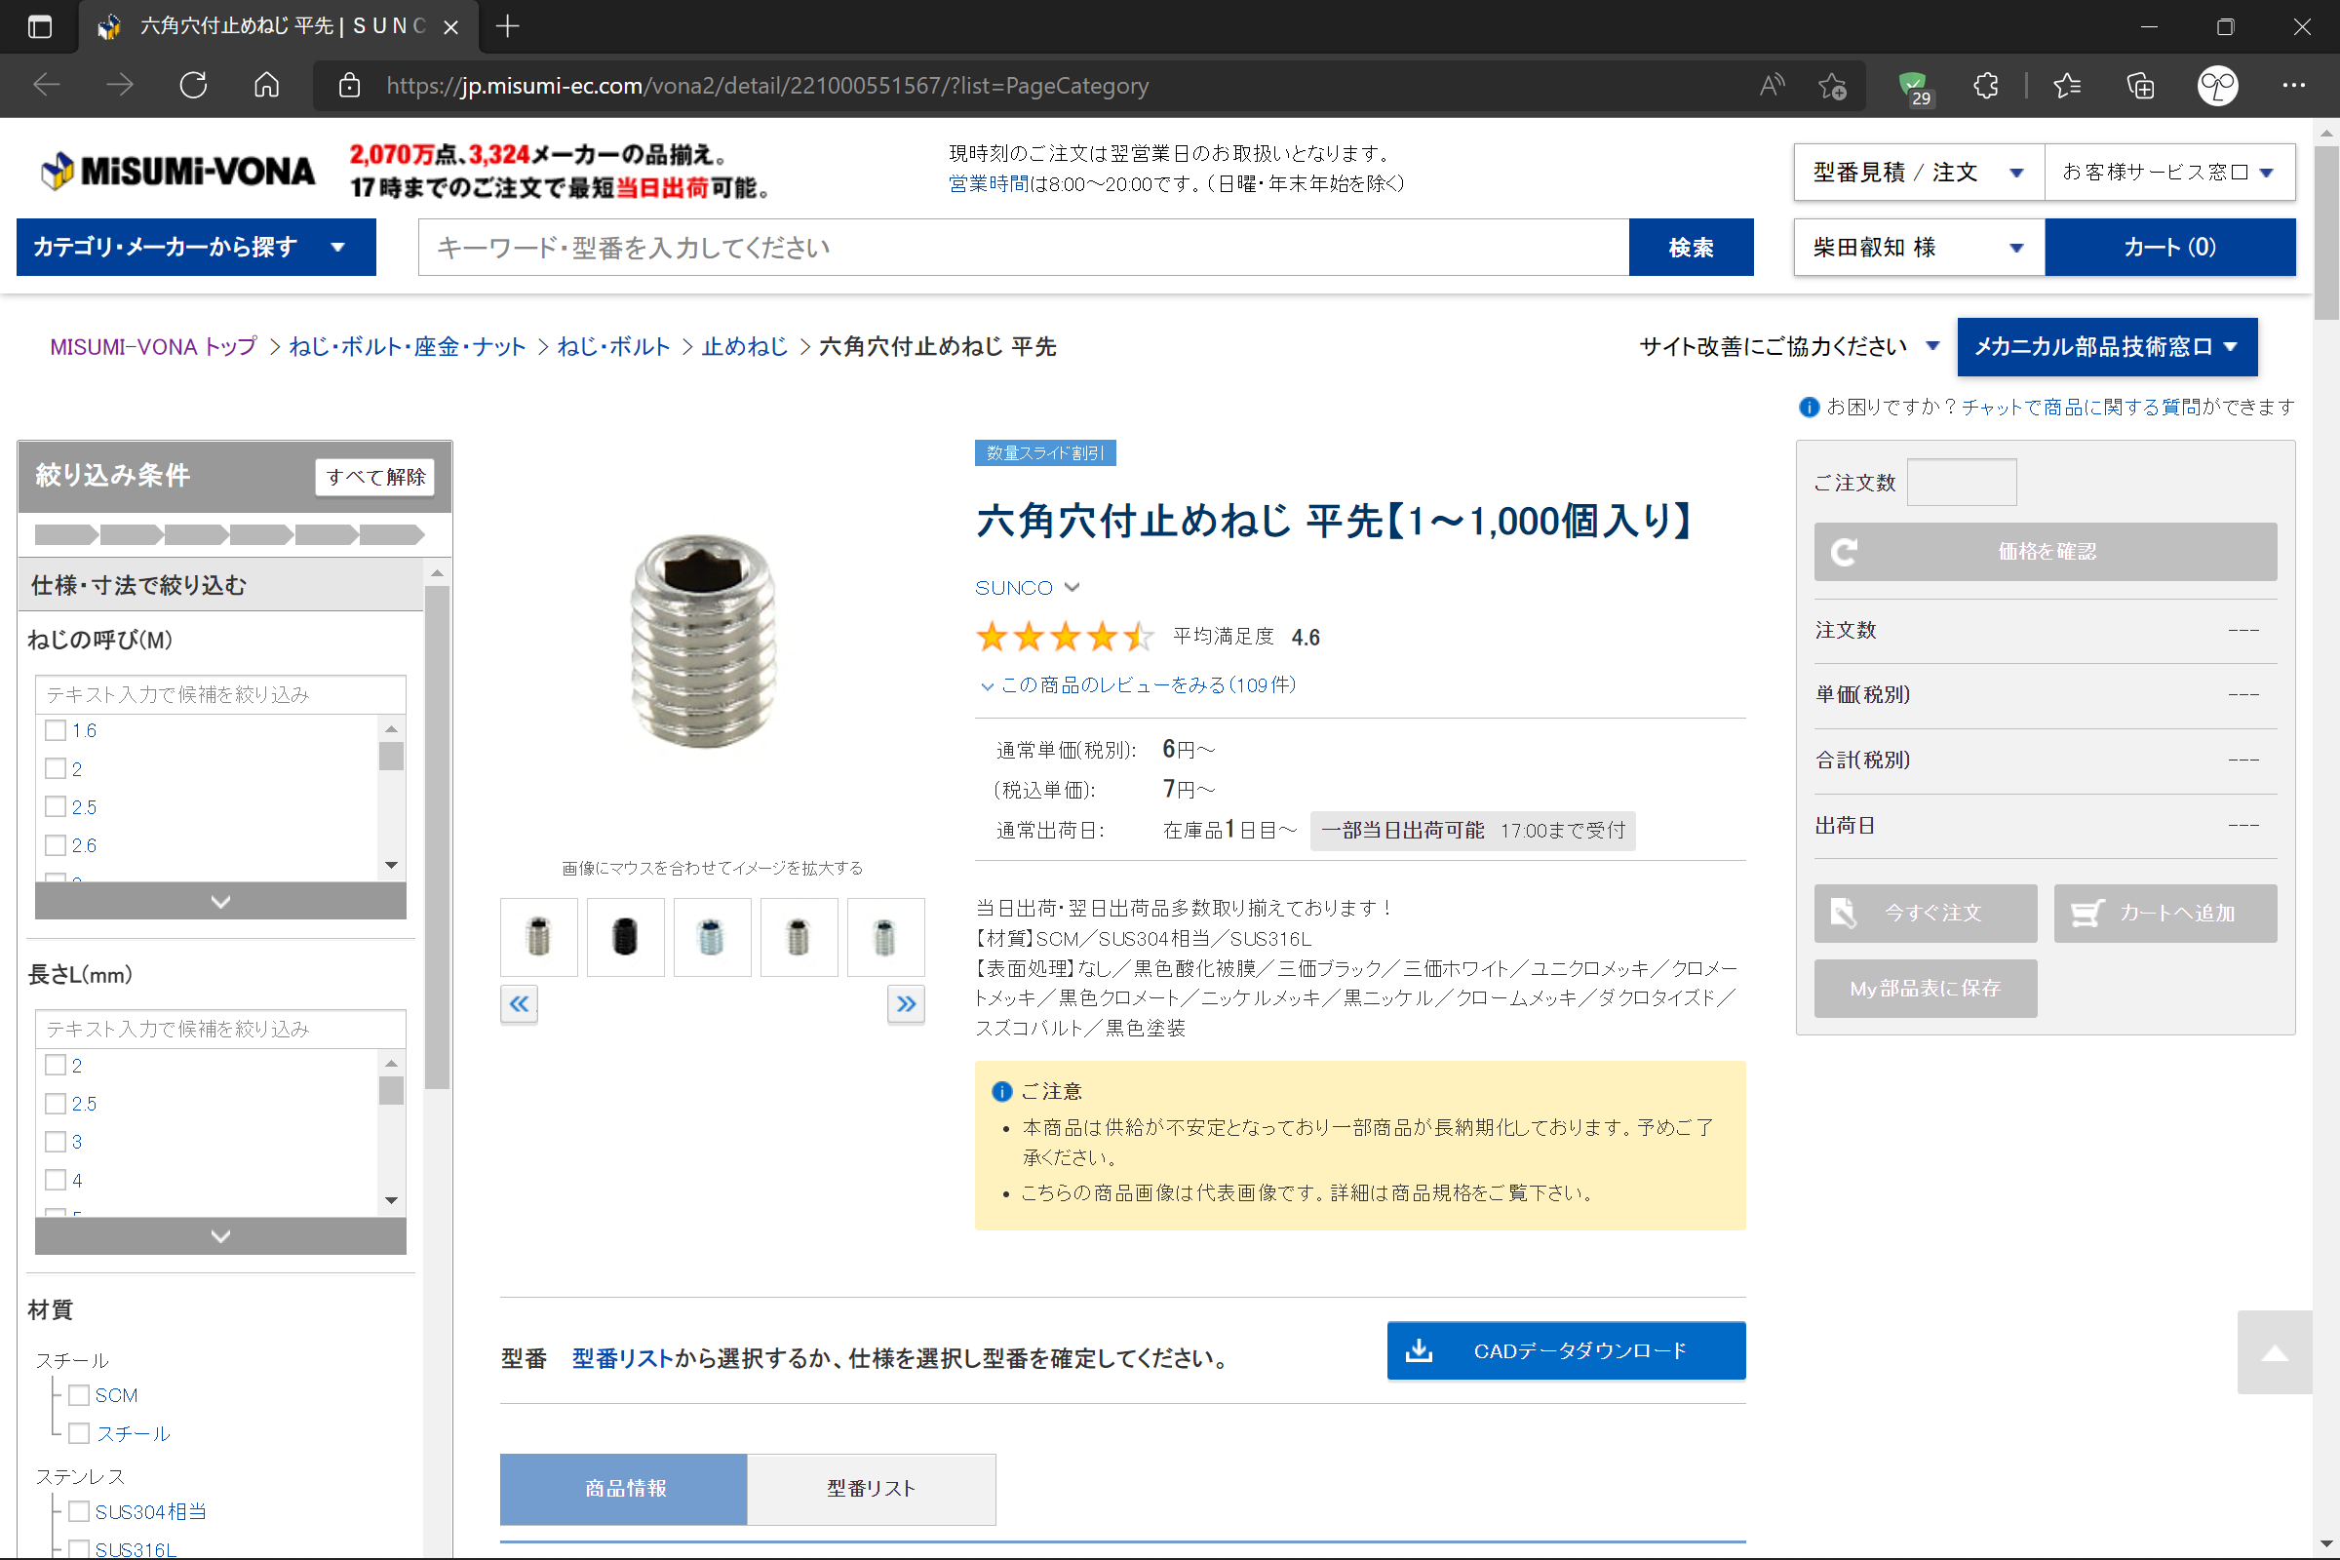Check the length 3 checkbox

(56, 1142)
